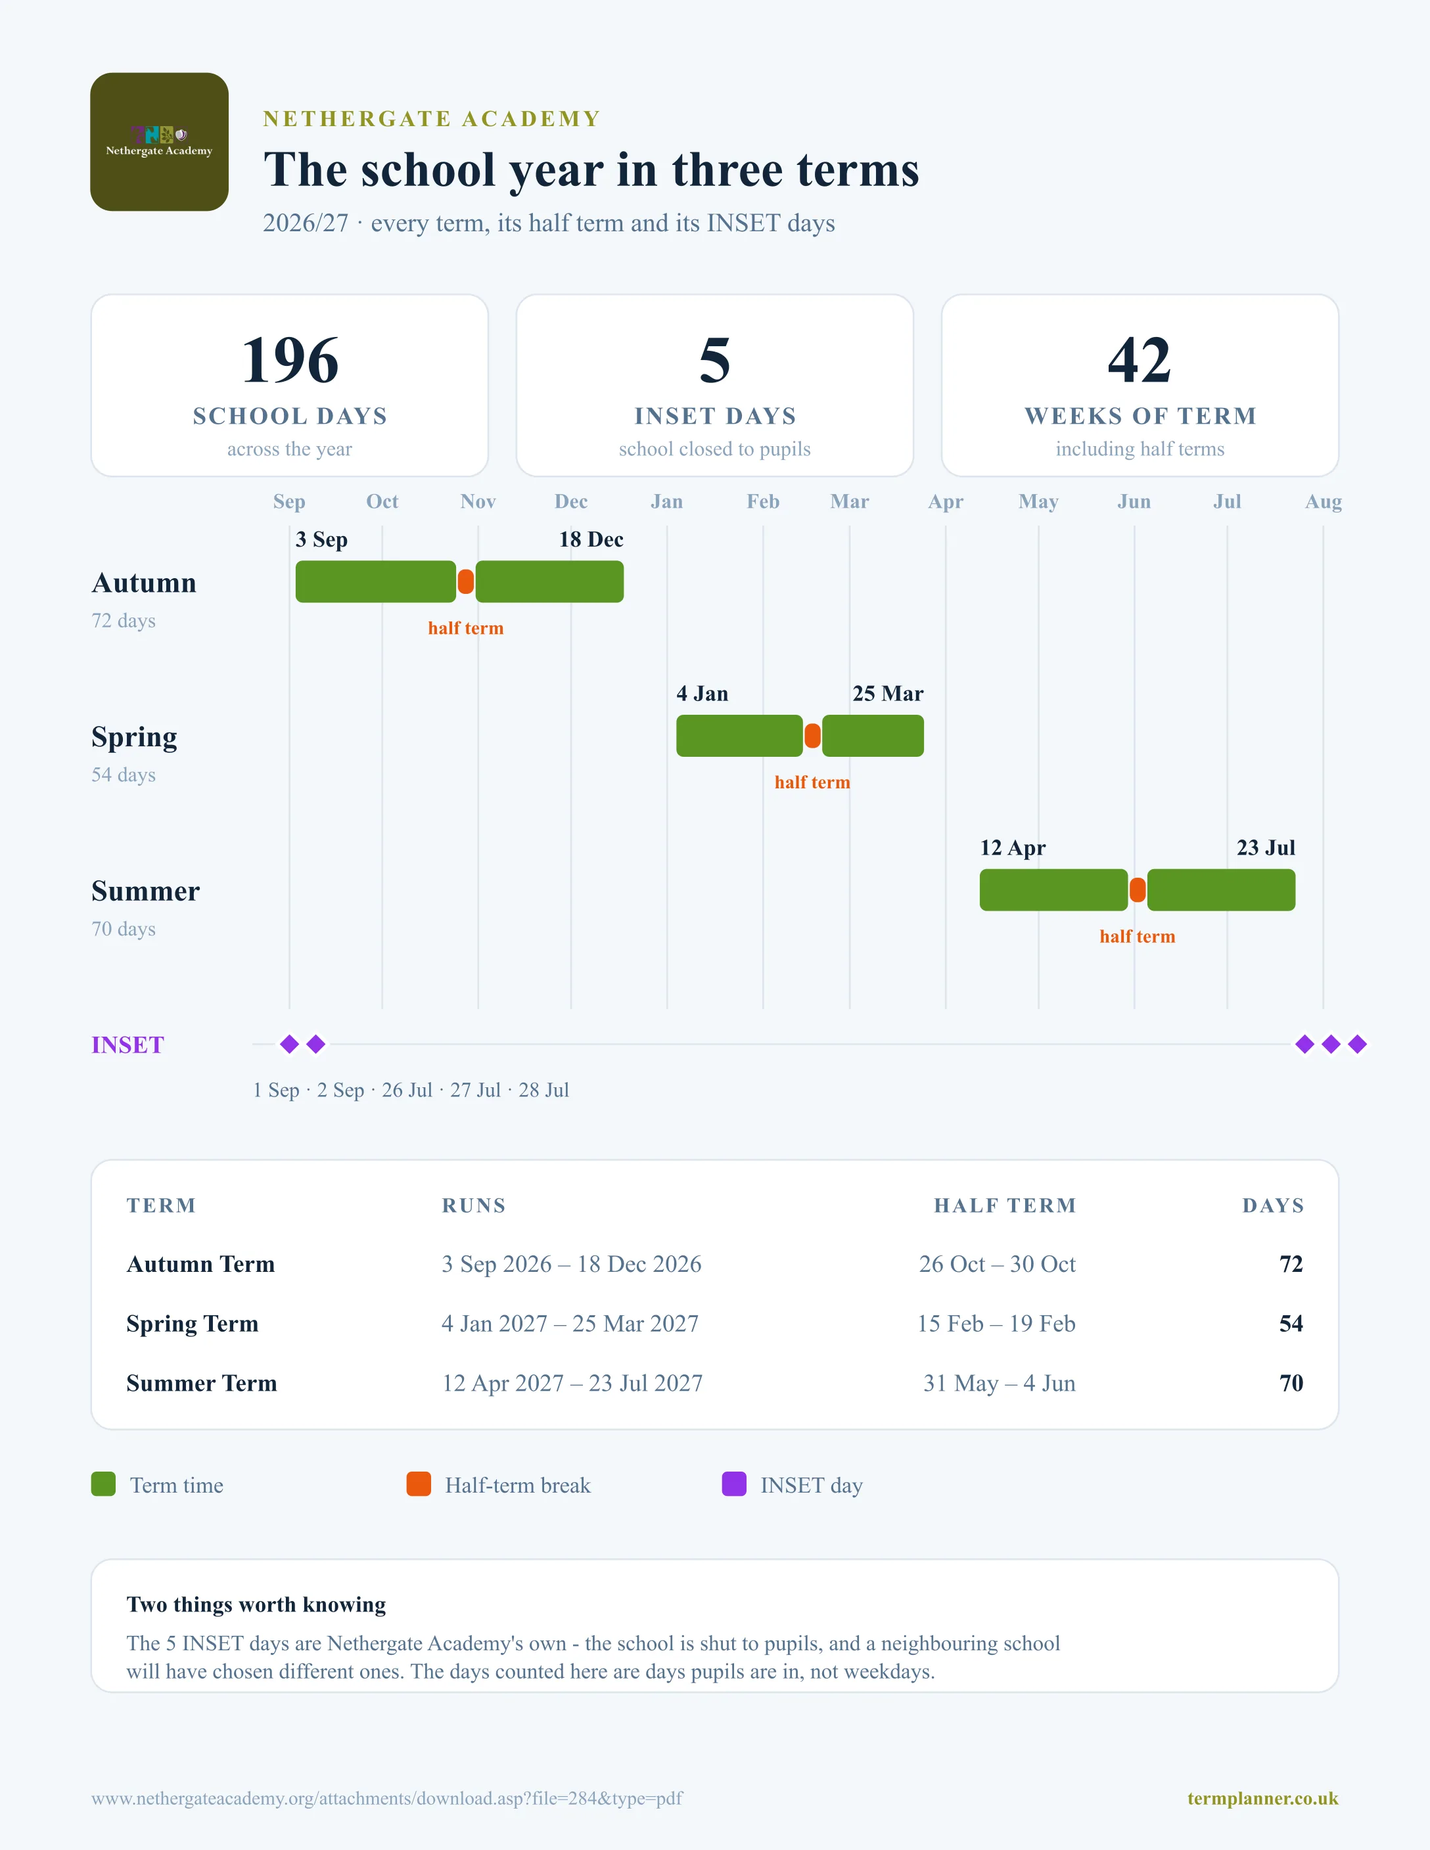The image size is (1430, 1850).
Task: Open the 42 Weeks of Term card
Action: pyautogui.click(x=1140, y=386)
